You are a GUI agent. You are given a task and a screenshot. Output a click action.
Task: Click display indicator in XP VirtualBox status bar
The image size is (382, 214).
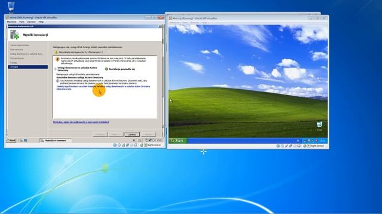[x=299, y=146]
